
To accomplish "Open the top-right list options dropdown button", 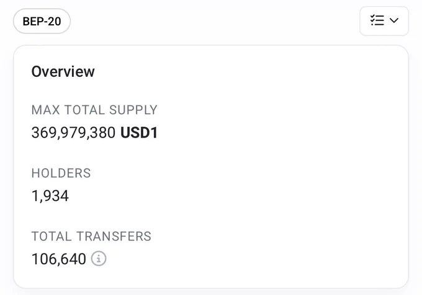I will [384, 21].
